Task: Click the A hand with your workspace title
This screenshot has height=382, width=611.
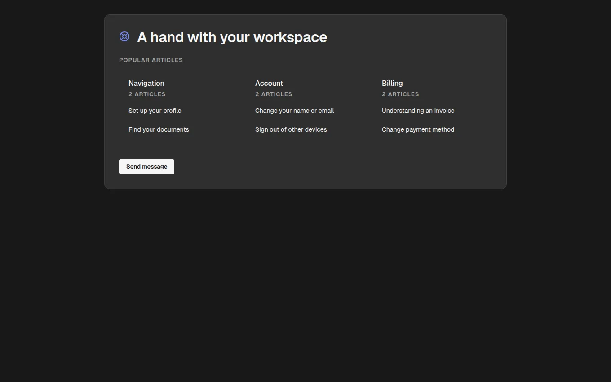Action: [232, 37]
